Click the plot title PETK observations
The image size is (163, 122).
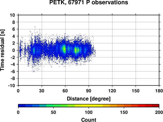[89, 2]
